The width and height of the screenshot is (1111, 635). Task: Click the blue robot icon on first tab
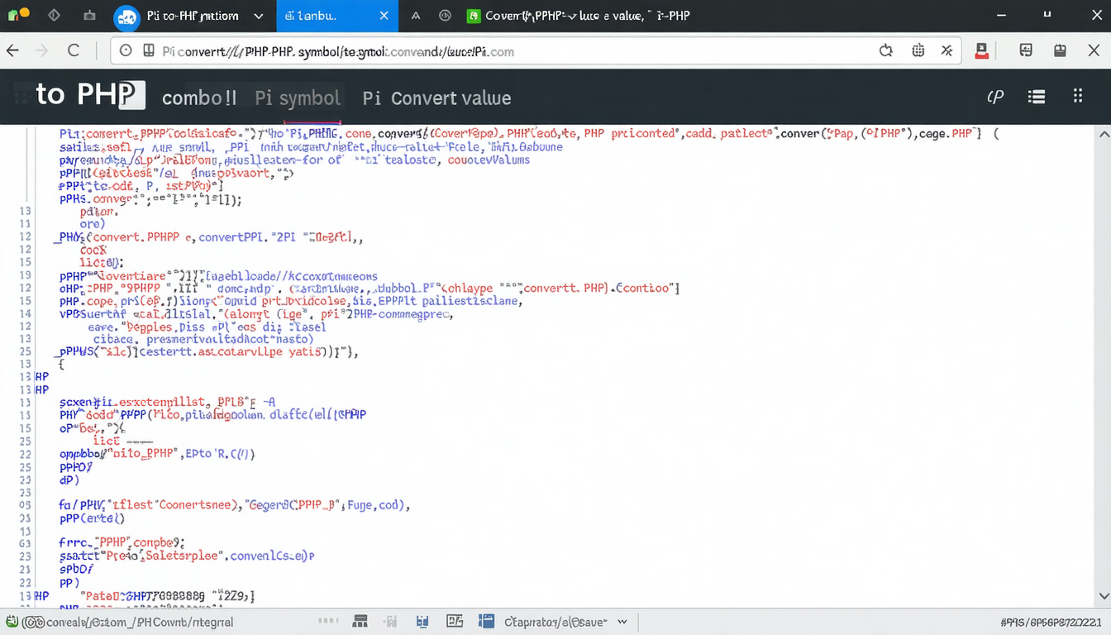click(126, 16)
